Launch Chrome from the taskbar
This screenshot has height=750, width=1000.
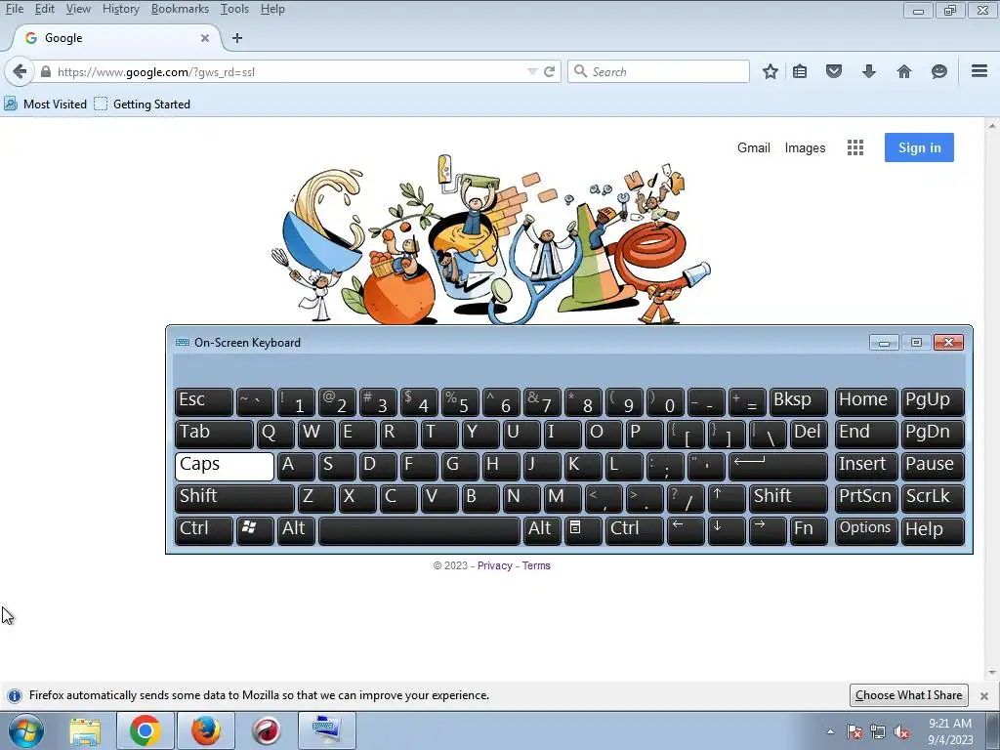pos(145,730)
